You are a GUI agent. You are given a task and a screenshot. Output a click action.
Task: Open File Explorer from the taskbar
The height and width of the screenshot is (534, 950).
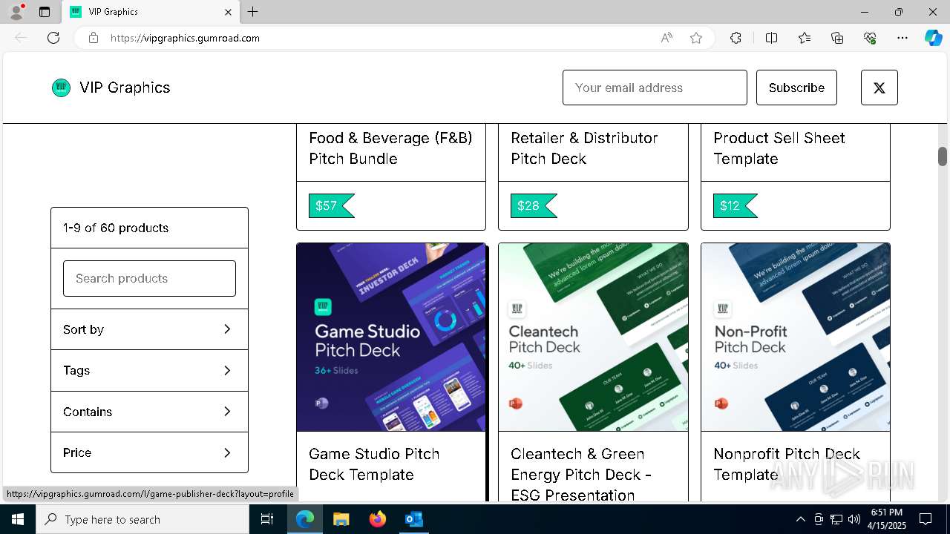[341, 519]
